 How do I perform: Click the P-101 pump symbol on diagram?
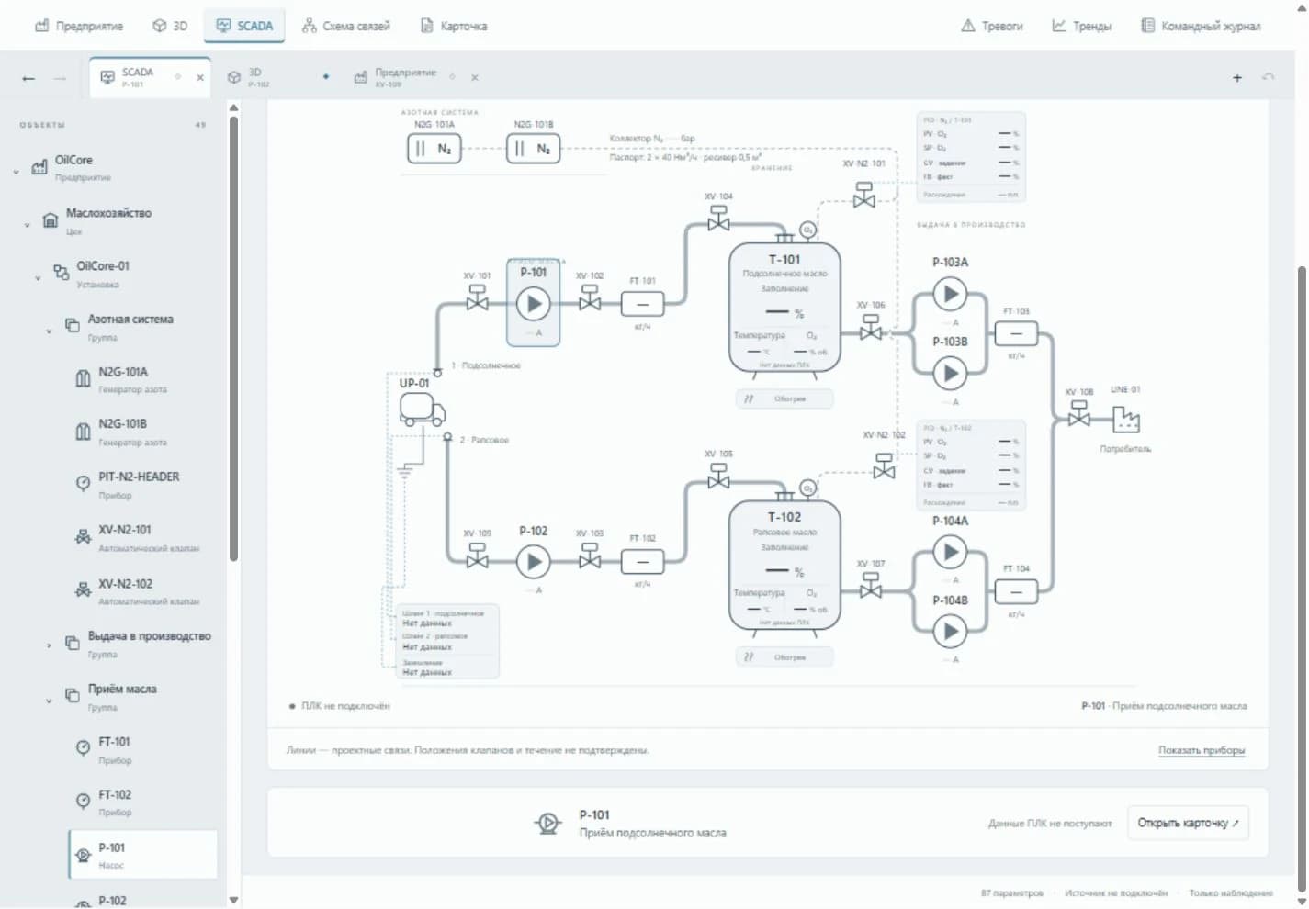point(533,303)
